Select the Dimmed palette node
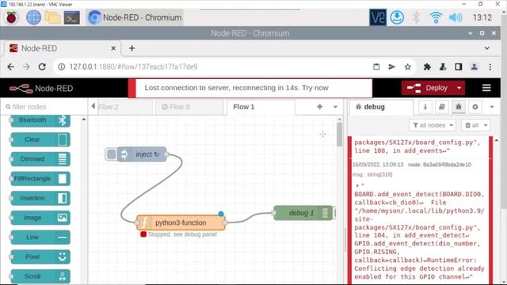Viewport: 507px width, 285px height. click(x=40, y=159)
